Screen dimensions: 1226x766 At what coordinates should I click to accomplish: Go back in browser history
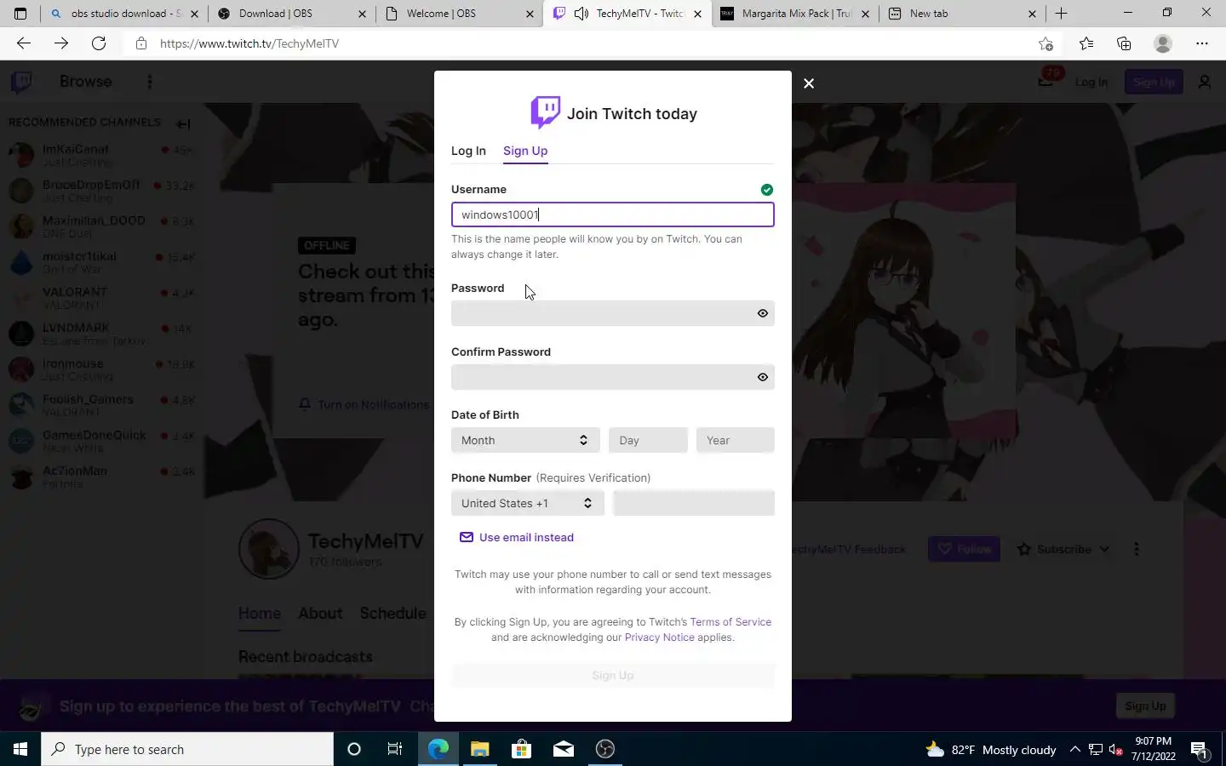point(24,43)
